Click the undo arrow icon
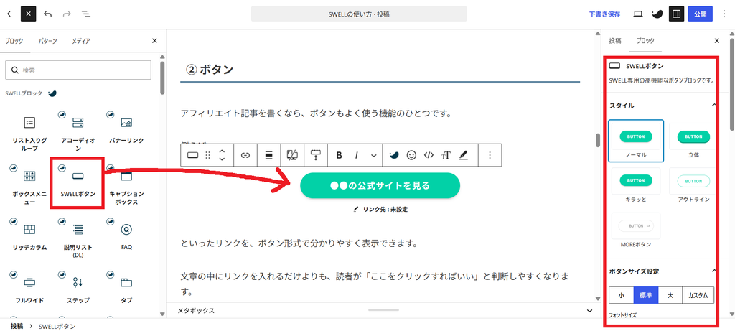This screenshot has width=735, height=331. [48, 14]
